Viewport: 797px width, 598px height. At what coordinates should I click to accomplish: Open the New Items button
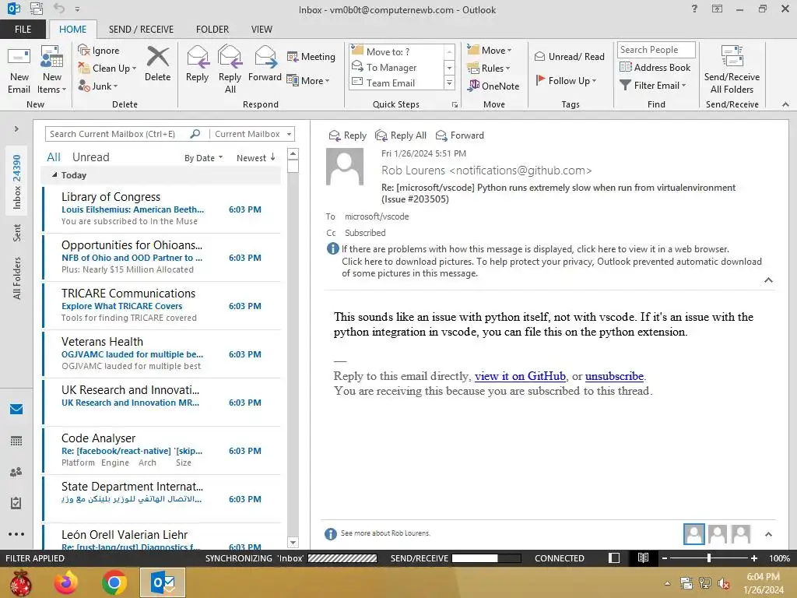tap(52, 69)
